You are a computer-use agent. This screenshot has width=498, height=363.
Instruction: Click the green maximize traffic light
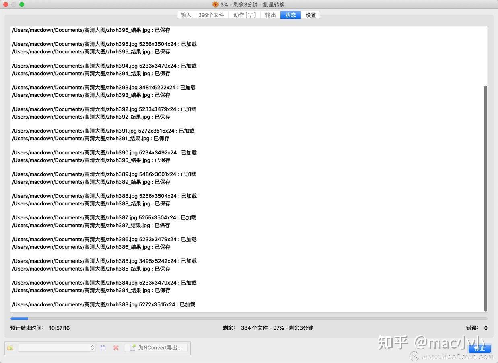click(21, 4)
